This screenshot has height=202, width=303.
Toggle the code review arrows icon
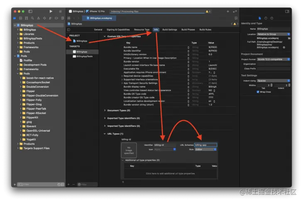coord(235,11)
